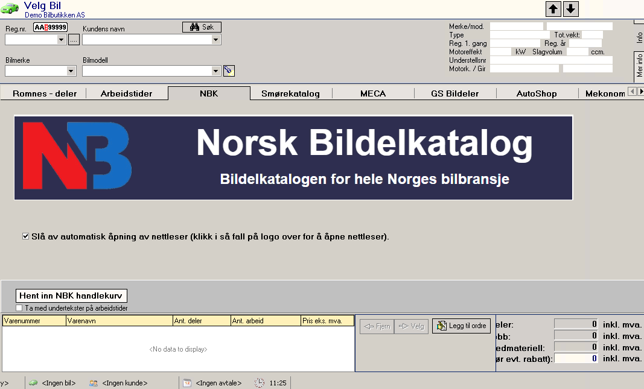Uncheck slå av automatisk åpning av nettleser
The width and height of the screenshot is (644, 389).
point(25,236)
